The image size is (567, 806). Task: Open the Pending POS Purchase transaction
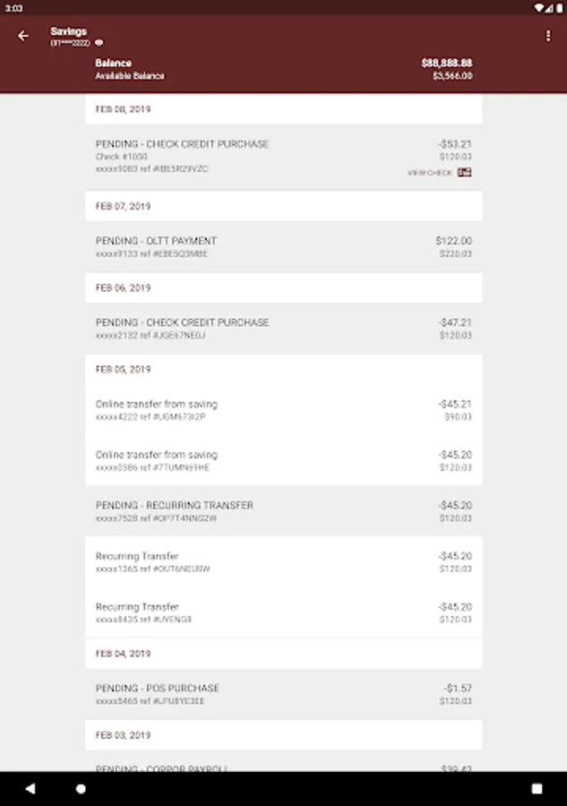pos(283,694)
